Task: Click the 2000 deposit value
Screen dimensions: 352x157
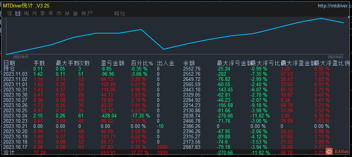Action: pyautogui.click(x=162, y=147)
